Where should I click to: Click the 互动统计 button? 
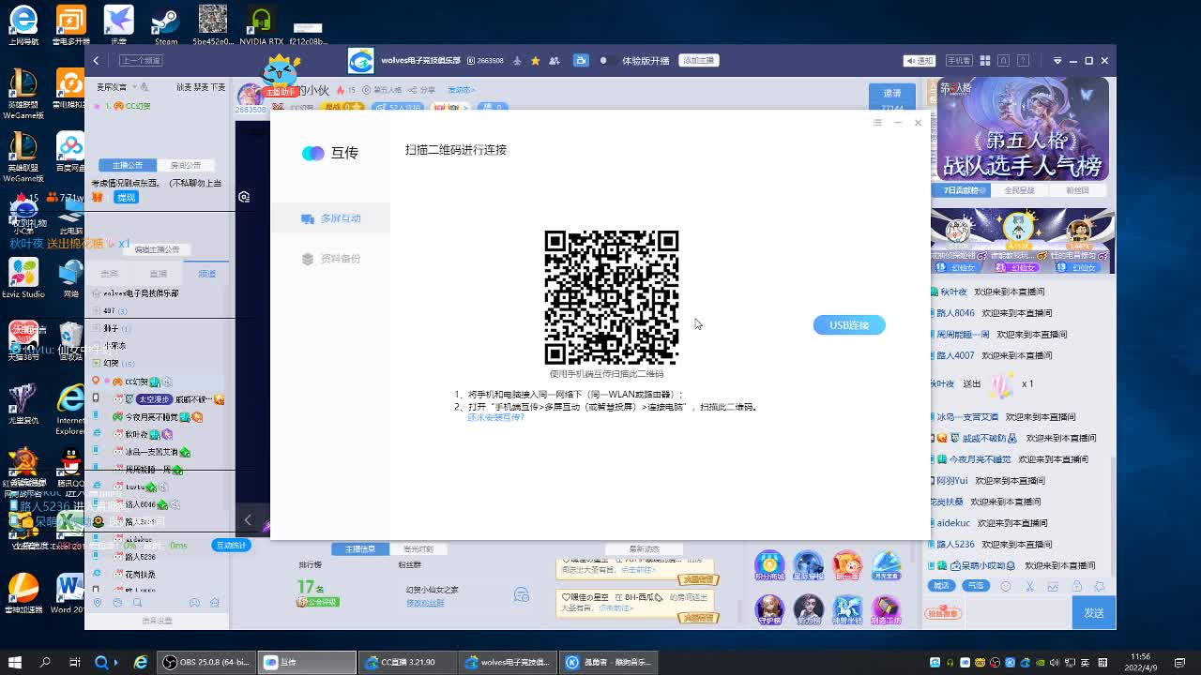(x=231, y=545)
